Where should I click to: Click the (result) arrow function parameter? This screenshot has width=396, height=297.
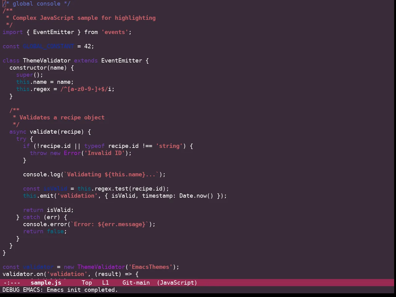[x=108, y=274]
